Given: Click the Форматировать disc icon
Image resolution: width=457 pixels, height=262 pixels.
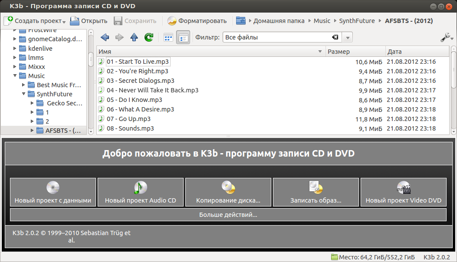Looking at the screenshot, I should pos(172,21).
